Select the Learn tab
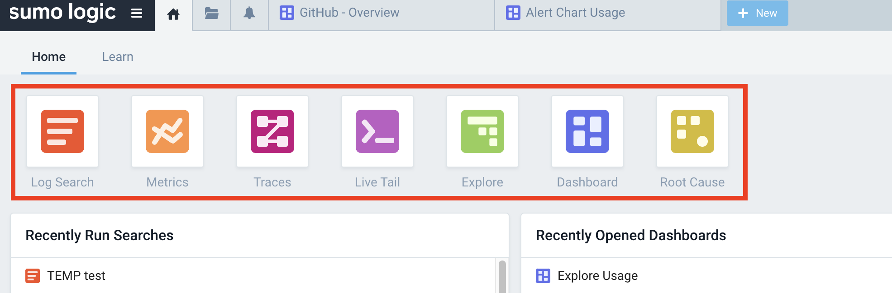This screenshot has height=293, width=892. tap(118, 57)
